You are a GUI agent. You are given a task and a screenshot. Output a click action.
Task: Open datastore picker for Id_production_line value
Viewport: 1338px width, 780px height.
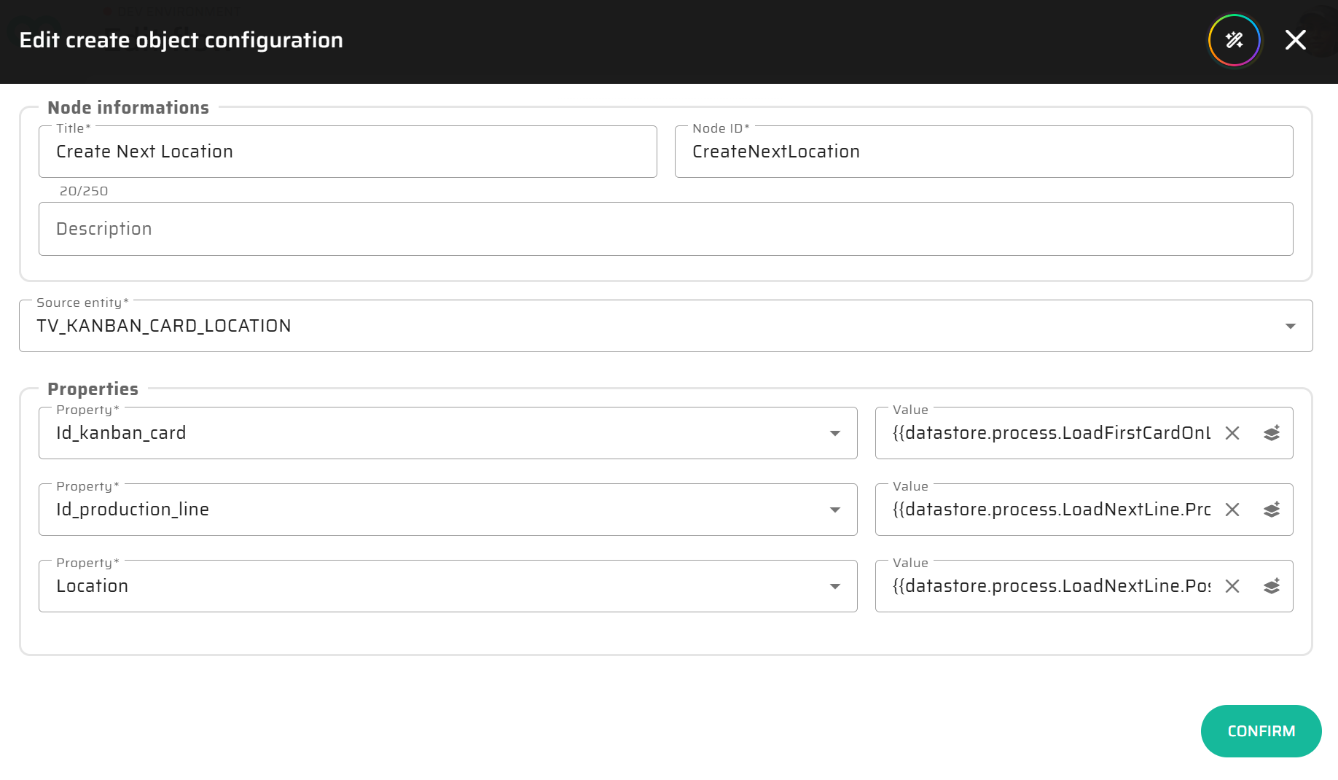(x=1272, y=510)
